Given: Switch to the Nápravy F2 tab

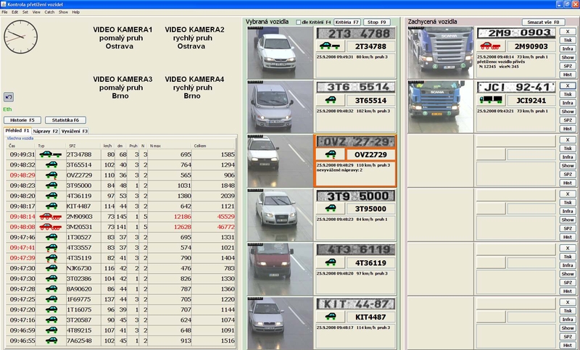Looking at the screenshot, I should (x=45, y=131).
